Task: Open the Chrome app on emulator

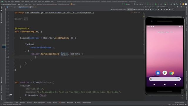Action: [172, 73]
